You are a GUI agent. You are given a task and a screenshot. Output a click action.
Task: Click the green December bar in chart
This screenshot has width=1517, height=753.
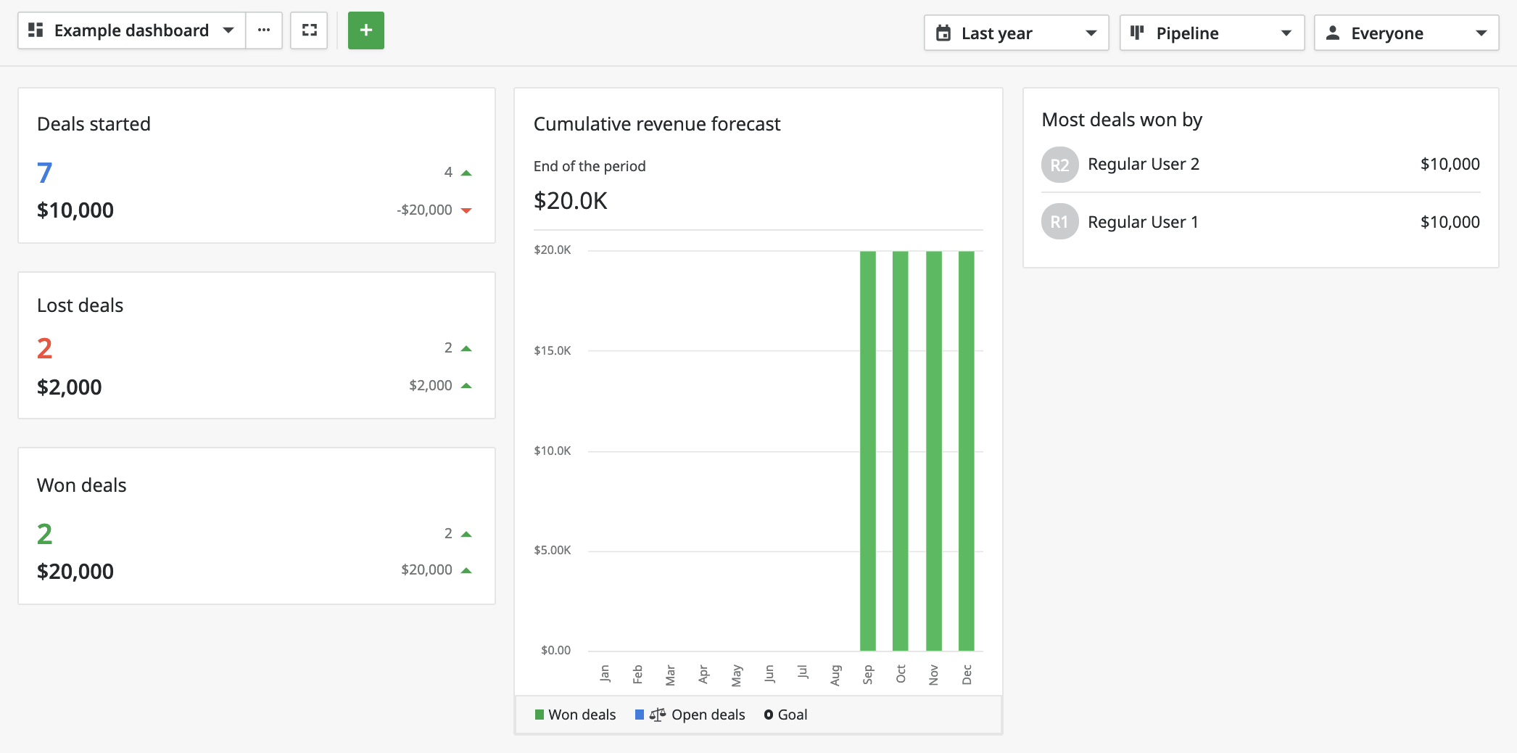(966, 450)
